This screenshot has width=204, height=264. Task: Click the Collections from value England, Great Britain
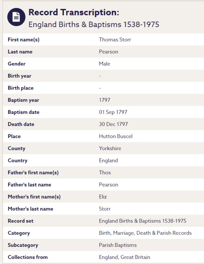pos(125,257)
